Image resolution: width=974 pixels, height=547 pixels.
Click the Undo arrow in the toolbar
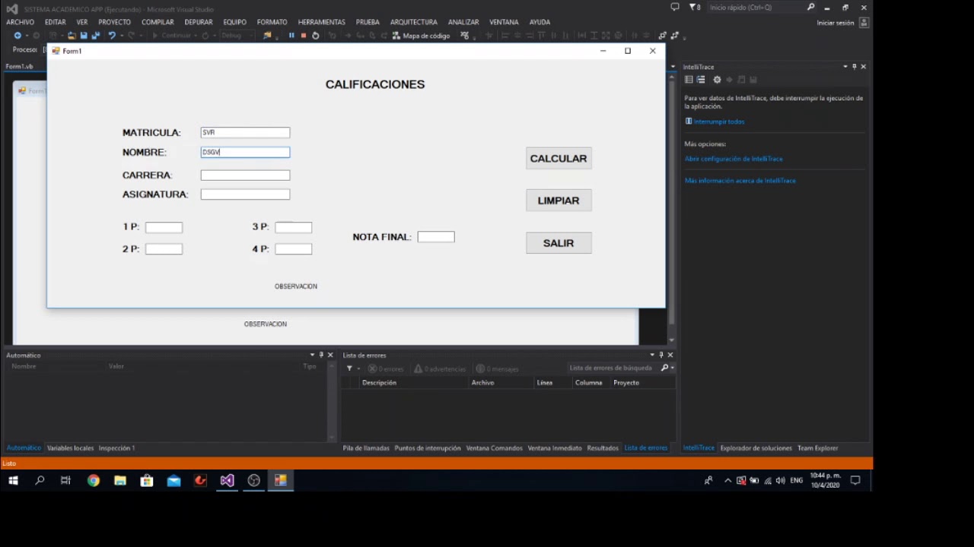[112, 36]
